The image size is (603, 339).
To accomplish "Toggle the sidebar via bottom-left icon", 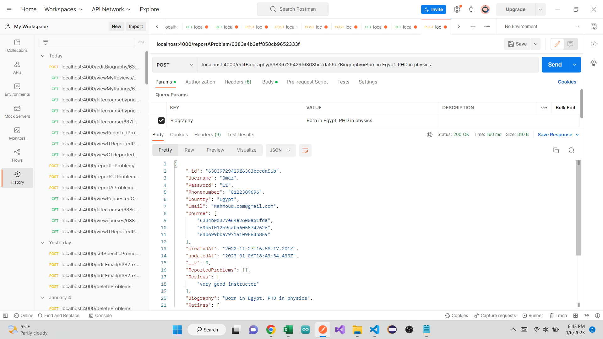I will pos(5,315).
